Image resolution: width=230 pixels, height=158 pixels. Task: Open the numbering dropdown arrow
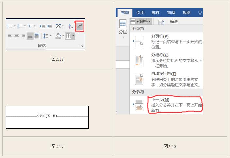25,26
